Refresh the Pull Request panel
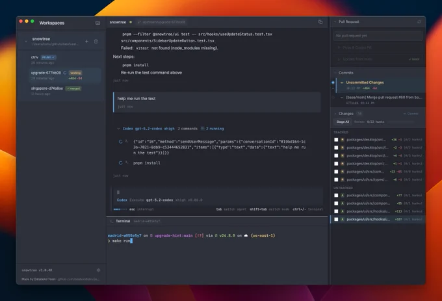The height and width of the screenshot is (301, 442). point(419,21)
